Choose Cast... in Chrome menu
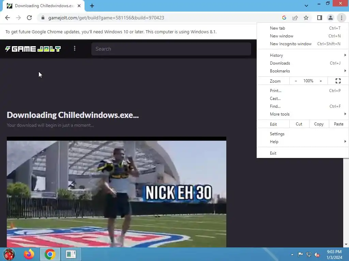 (303, 98)
